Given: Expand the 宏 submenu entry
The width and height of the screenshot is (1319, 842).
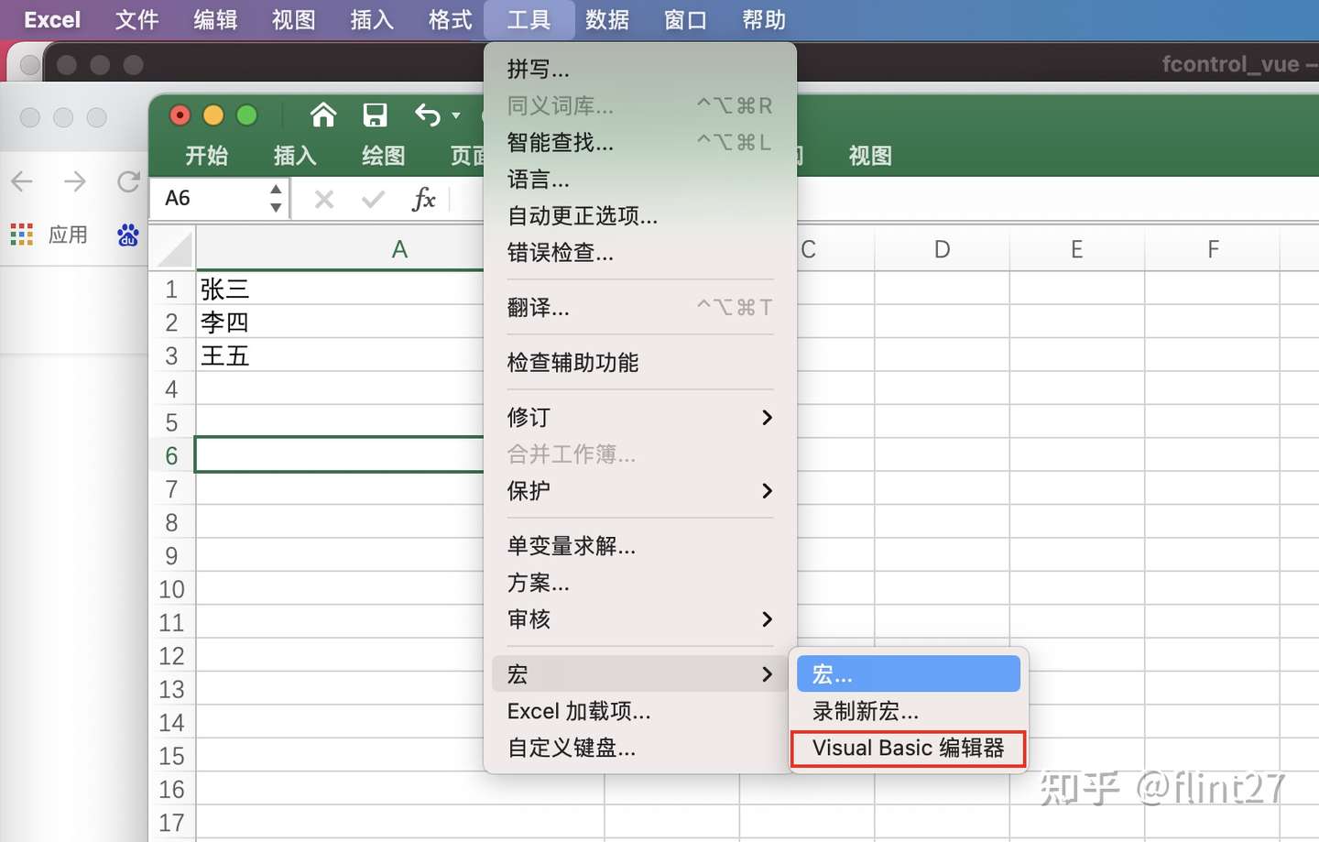Looking at the screenshot, I should (639, 674).
